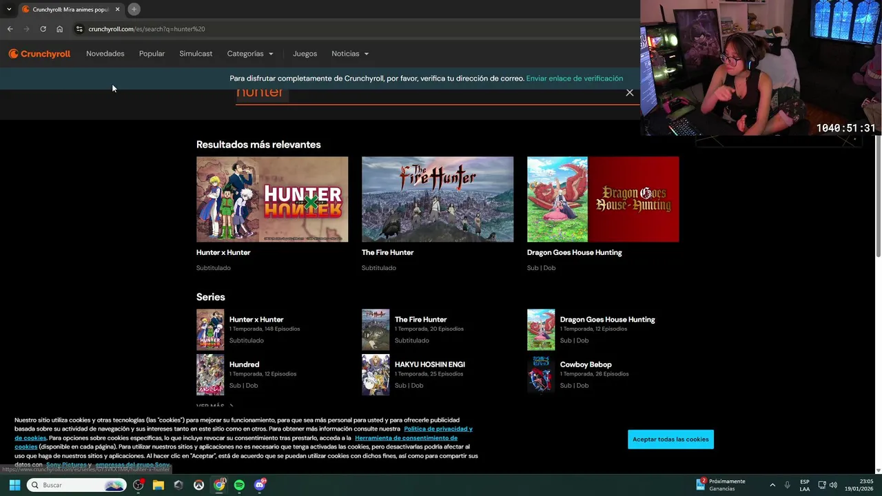Open site information icon beside the URL
882x496 pixels.
click(79, 29)
